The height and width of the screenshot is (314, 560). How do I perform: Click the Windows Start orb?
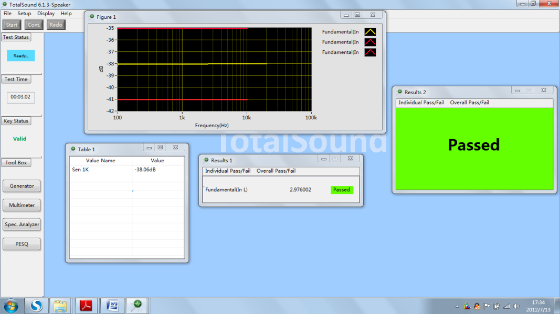click(x=10, y=305)
